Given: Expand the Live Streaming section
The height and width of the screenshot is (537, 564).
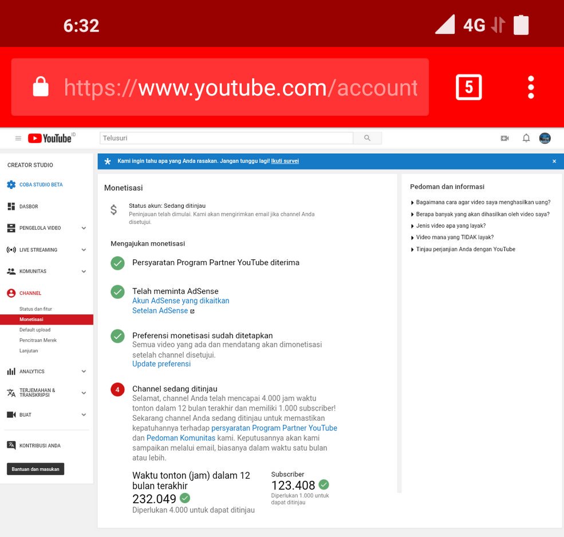Looking at the screenshot, I should [x=84, y=250].
